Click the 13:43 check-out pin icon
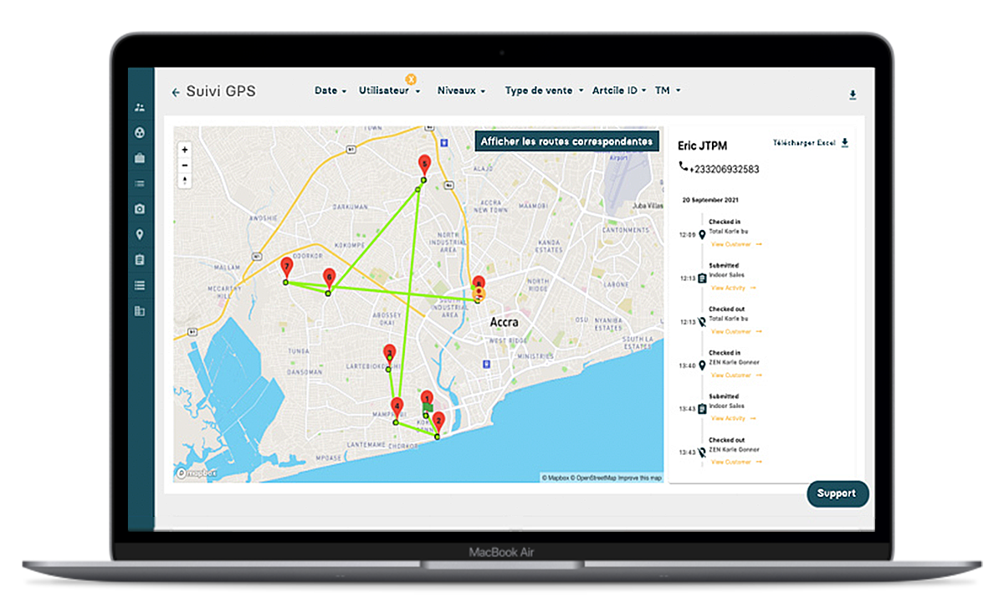 click(702, 452)
